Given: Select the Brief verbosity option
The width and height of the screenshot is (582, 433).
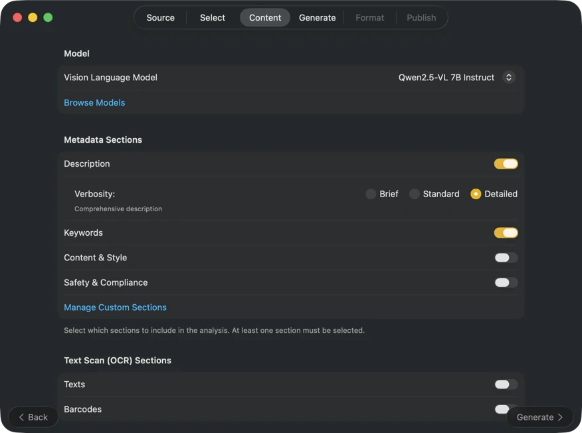Looking at the screenshot, I should point(371,193).
